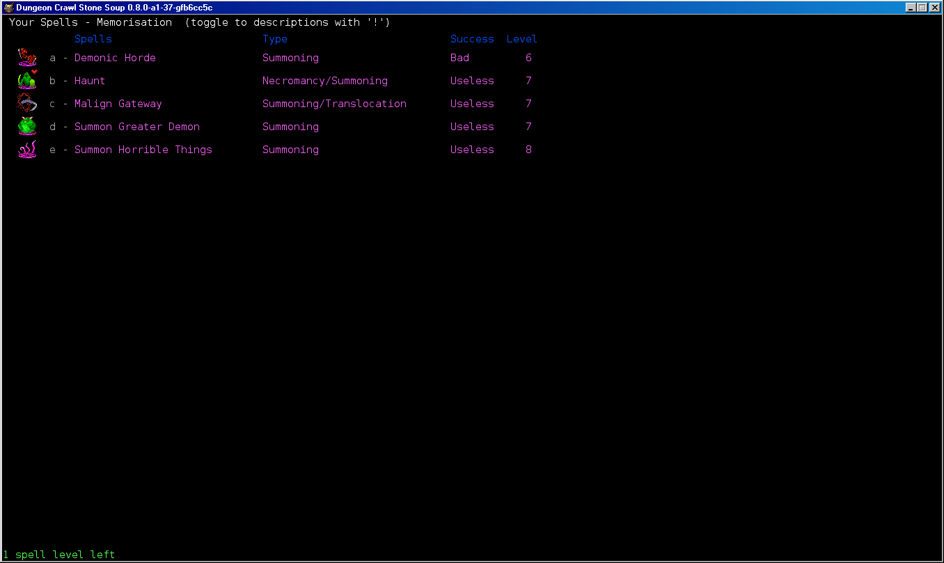Image resolution: width=944 pixels, height=563 pixels.
Task: Click level 6 of Demonic Horde
Action: [x=528, y=58]
